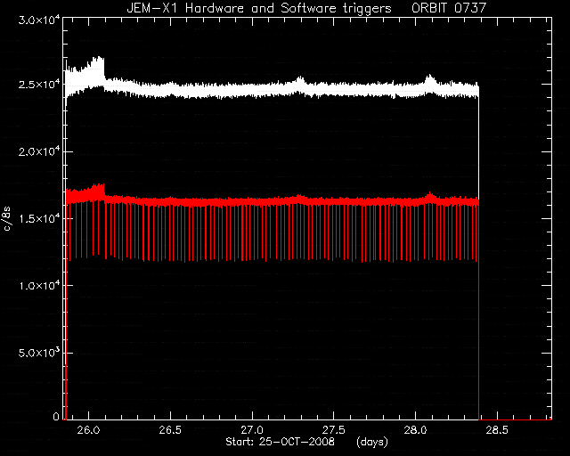The height and width of the screenshot is (456, 570).
Task: Select the 26.0 x-axis tick label
Action: click(x=88, y=430)
